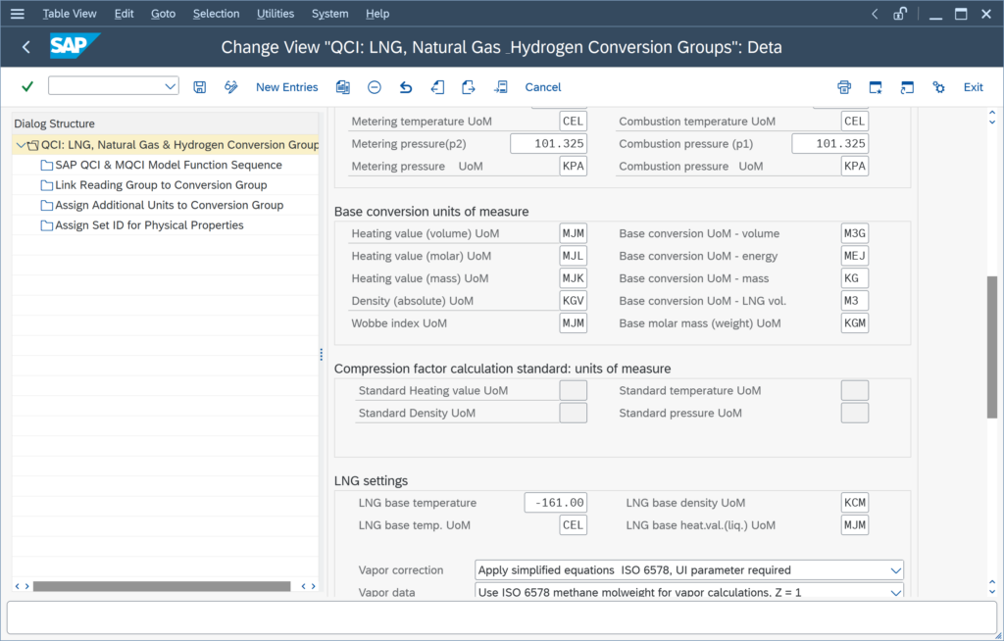Click the Combustion temperature UoM field
1004x641 pixels.
pos(855,121)
